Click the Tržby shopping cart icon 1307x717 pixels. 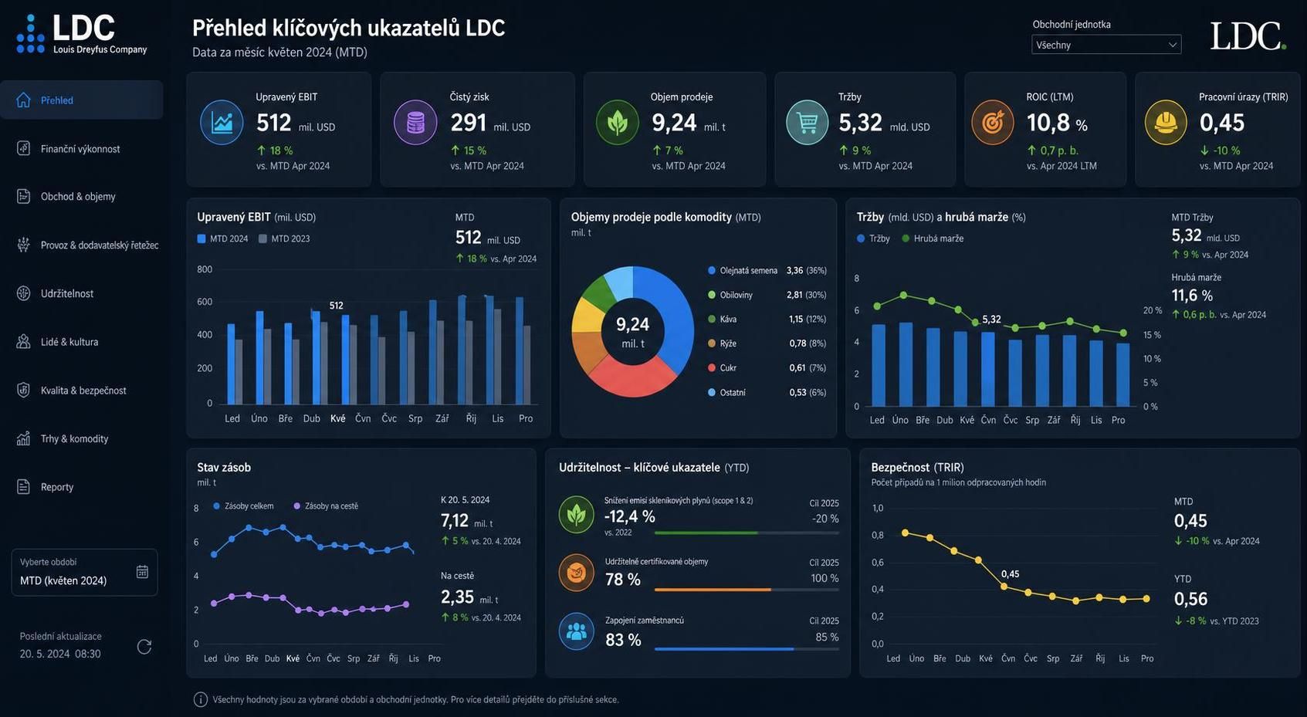point(808,123)
